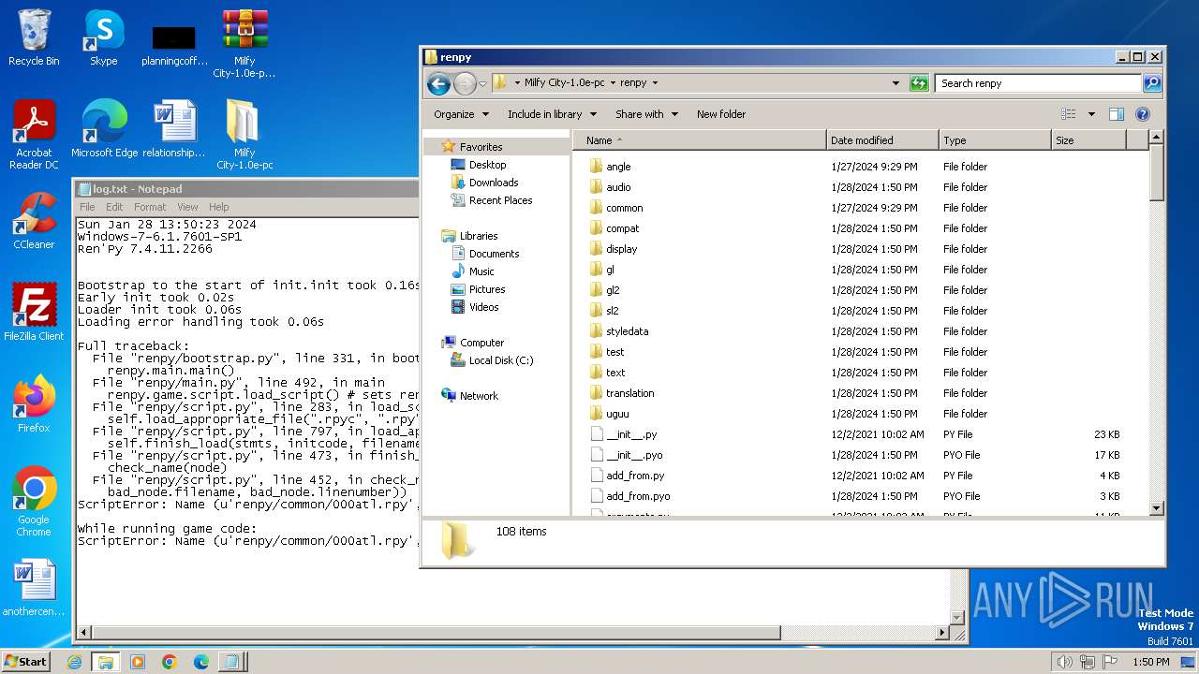This screenshot has width=1199, height=674.
Task: Open Edge from the taskbar
Action: point(201,662)
